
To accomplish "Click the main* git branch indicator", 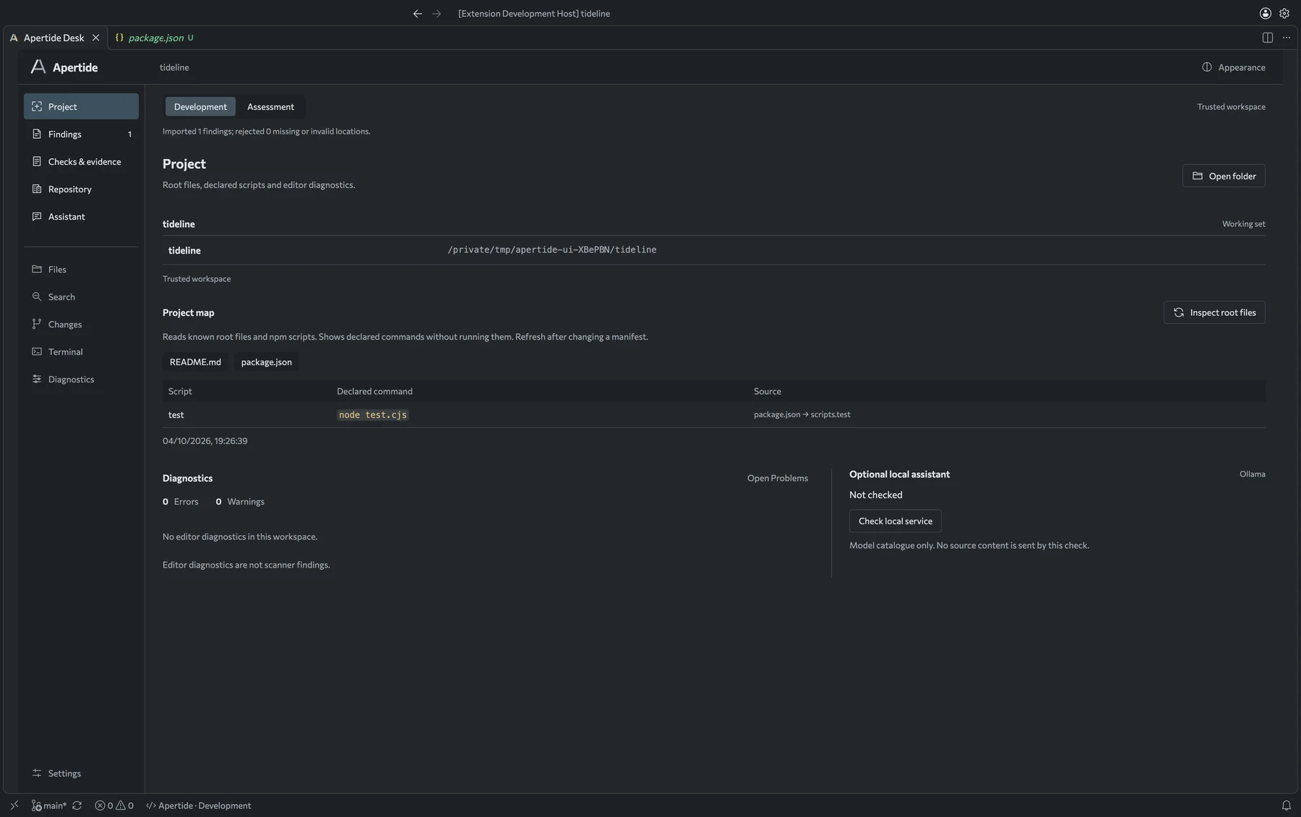I will click(x=49, y=805).
